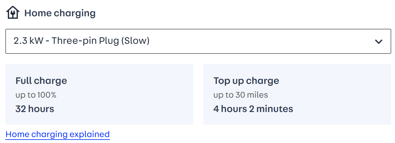Select the "Full charge" card title
The image size is (395, 143).
(41, 81)
